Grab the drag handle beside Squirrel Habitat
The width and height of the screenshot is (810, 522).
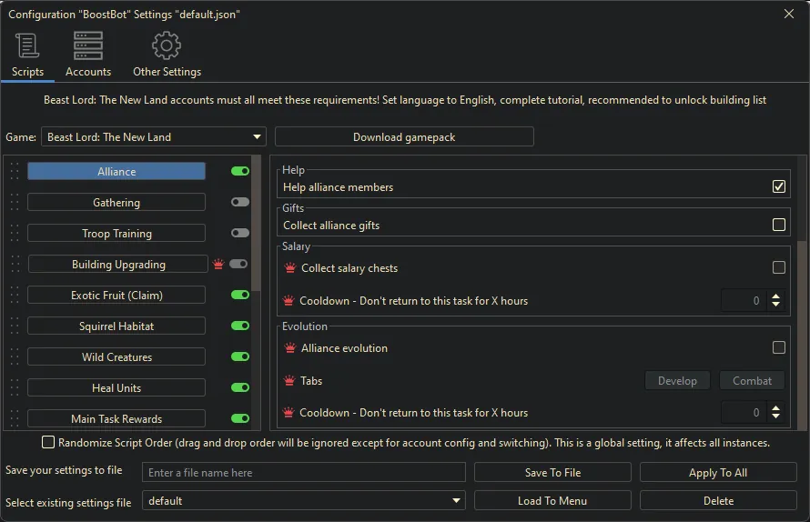[15, 326]
